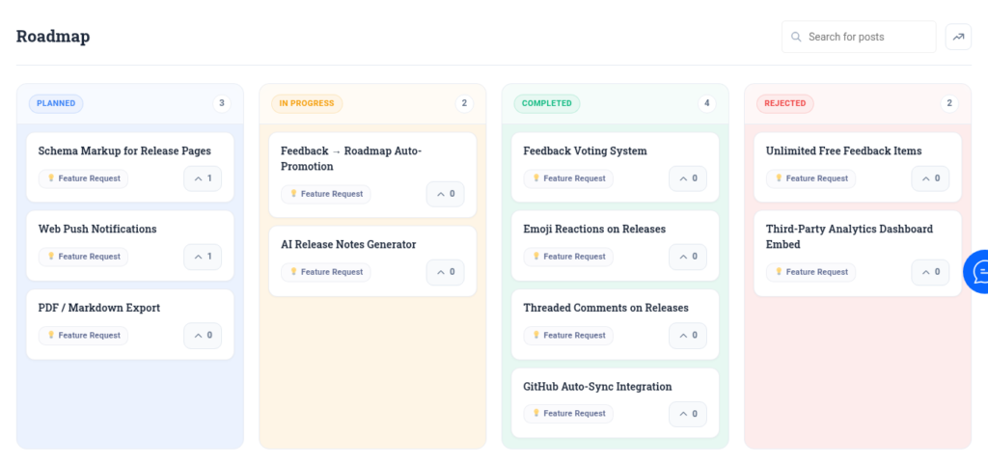Open Emoji Reactions on Releases post

594,230
